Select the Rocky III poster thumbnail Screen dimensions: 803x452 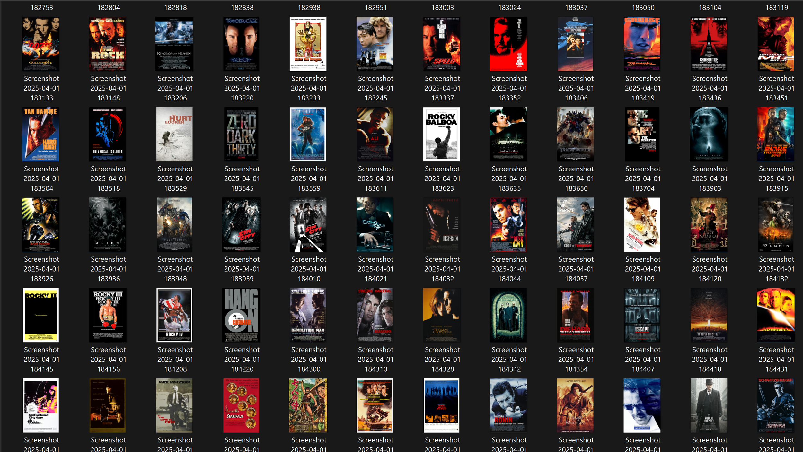point(108,315)
